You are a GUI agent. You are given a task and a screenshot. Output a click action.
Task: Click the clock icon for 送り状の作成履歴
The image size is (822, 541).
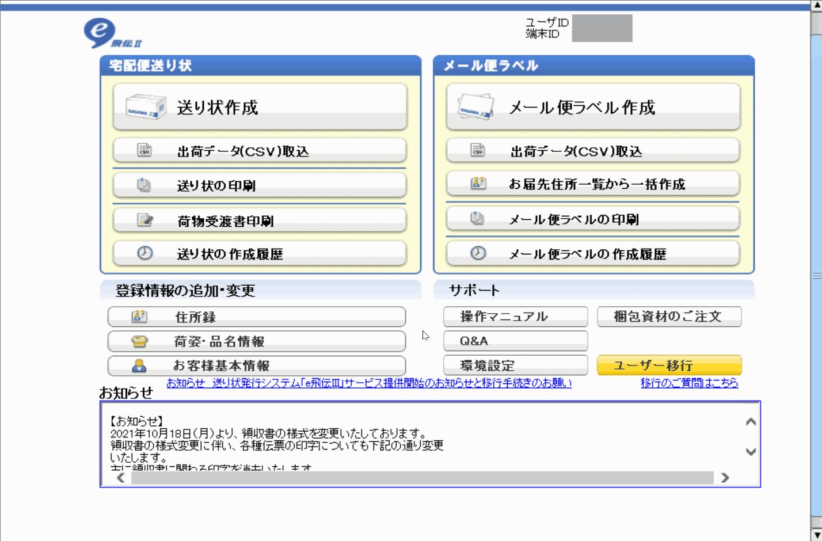click(x=145, y=253)
